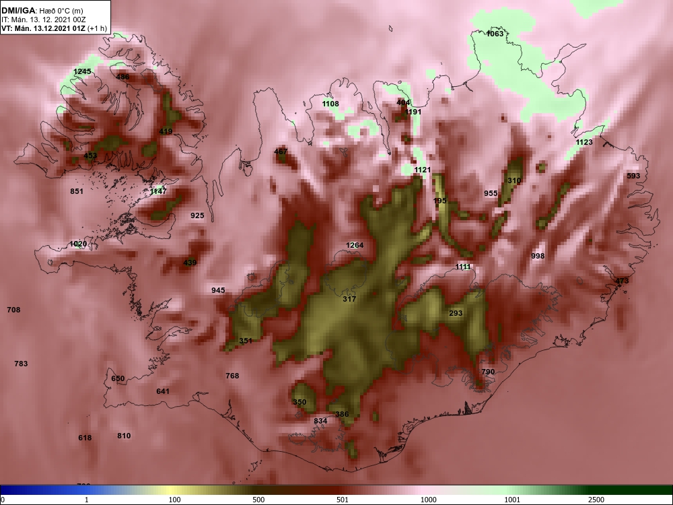Click the 501 tick on the color scale
The image size is (673, 505).
(x=343, y=500)
